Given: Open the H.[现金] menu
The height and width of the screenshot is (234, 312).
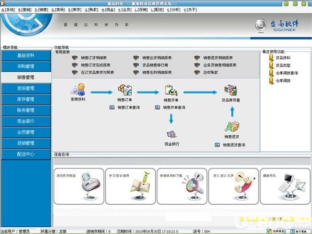Looking at the screenshot, I should [108, 10].
